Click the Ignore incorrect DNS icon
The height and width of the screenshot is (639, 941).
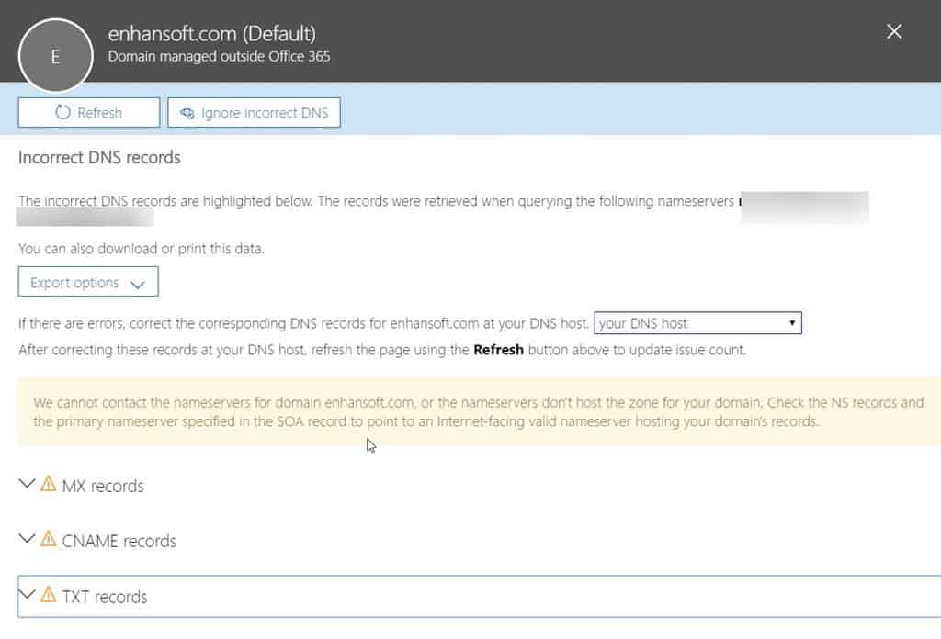187,112
